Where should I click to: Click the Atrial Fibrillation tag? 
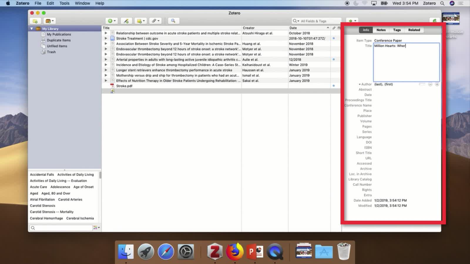42,199
